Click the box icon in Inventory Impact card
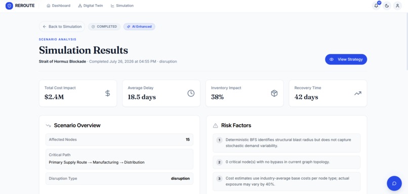This screenshot has height=194, width=408. tap(274, 93)
